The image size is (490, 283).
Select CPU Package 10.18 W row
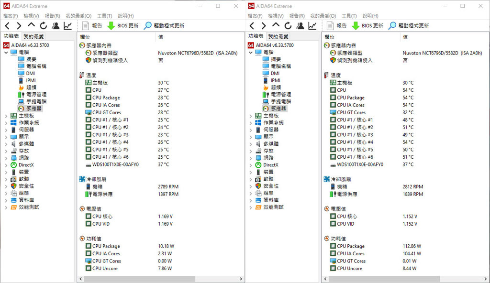coord(130,246)
